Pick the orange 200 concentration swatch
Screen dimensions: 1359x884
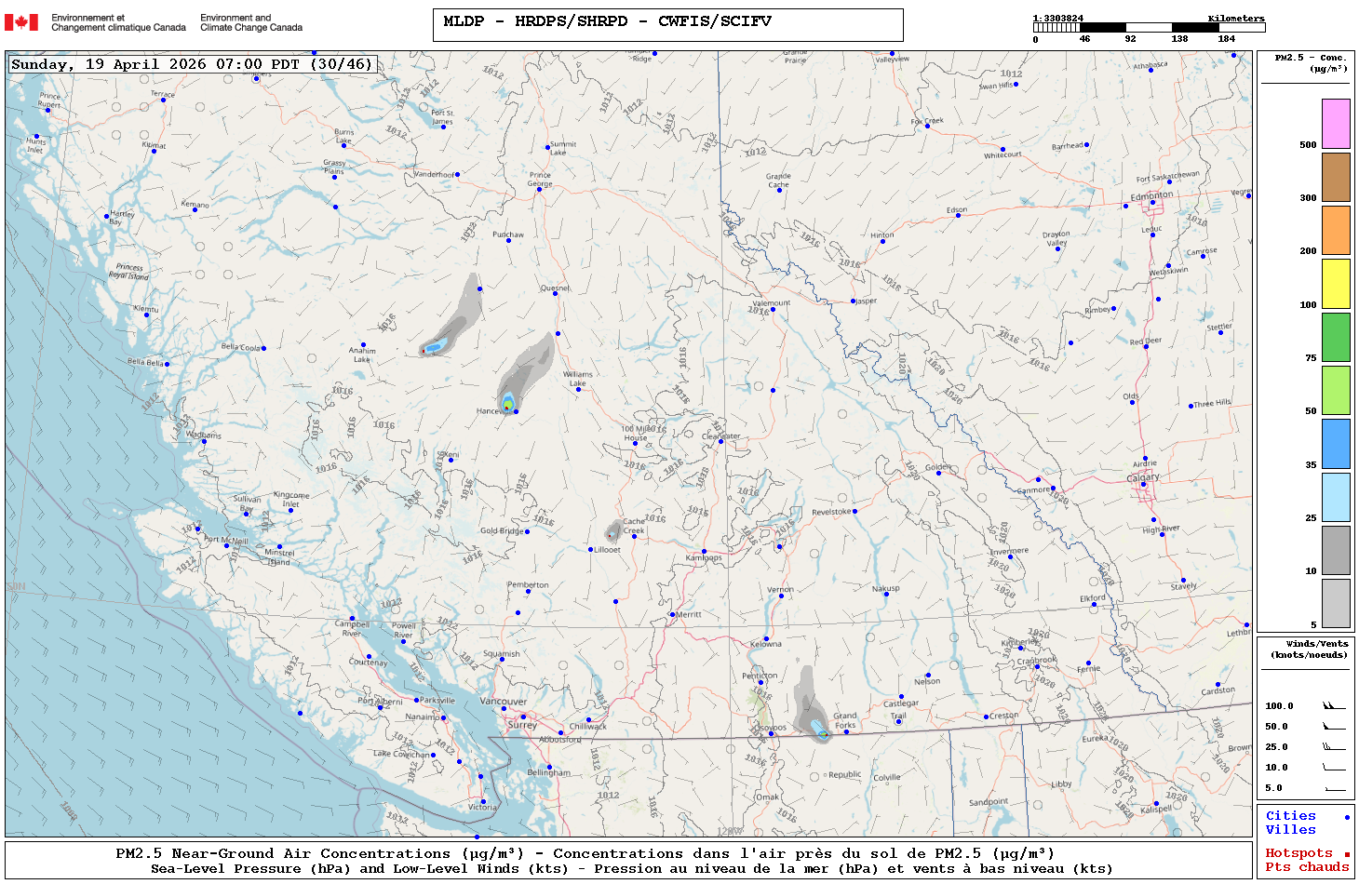pyautogui.click(x=1336, y=230)
